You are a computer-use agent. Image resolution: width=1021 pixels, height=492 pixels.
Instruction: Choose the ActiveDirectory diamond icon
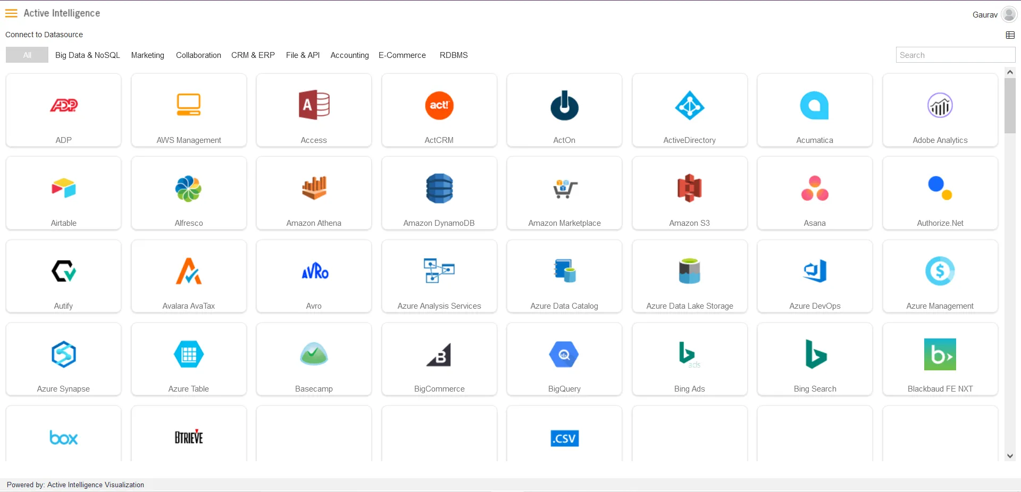[x=690, y=105]
